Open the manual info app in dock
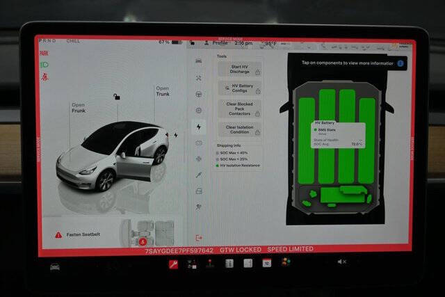Screen dimensions: 445x297 [x=229, y=264]
